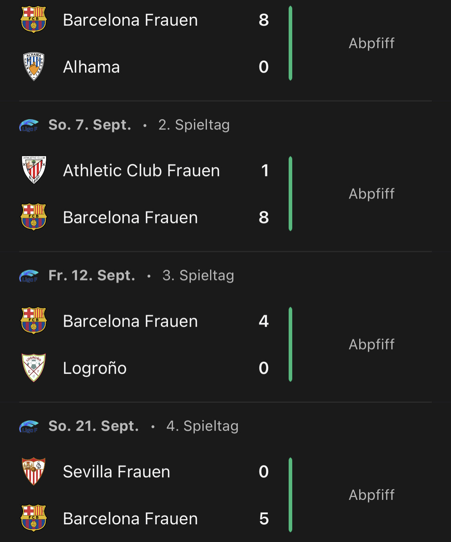Click the So. 7. Sept. date header
Image resolution: width=451 pixels, height=542 pixels.
coord(90,125)
